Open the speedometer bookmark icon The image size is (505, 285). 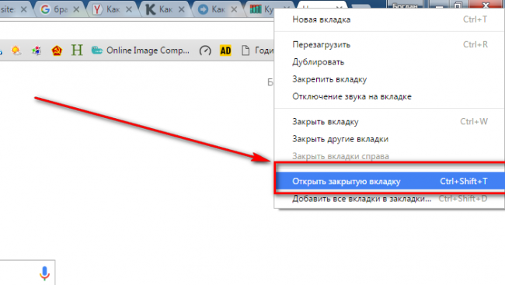[205, 50]
